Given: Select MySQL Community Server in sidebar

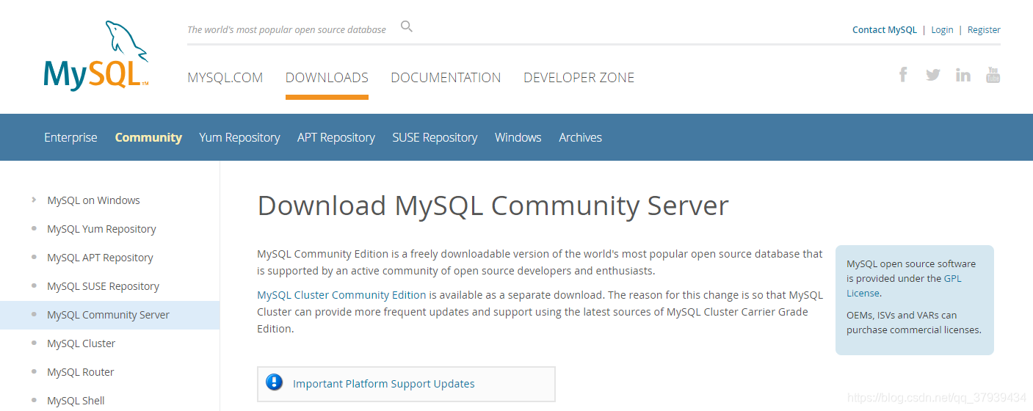Looking at the screenshot, I should [x=108, y=315].
